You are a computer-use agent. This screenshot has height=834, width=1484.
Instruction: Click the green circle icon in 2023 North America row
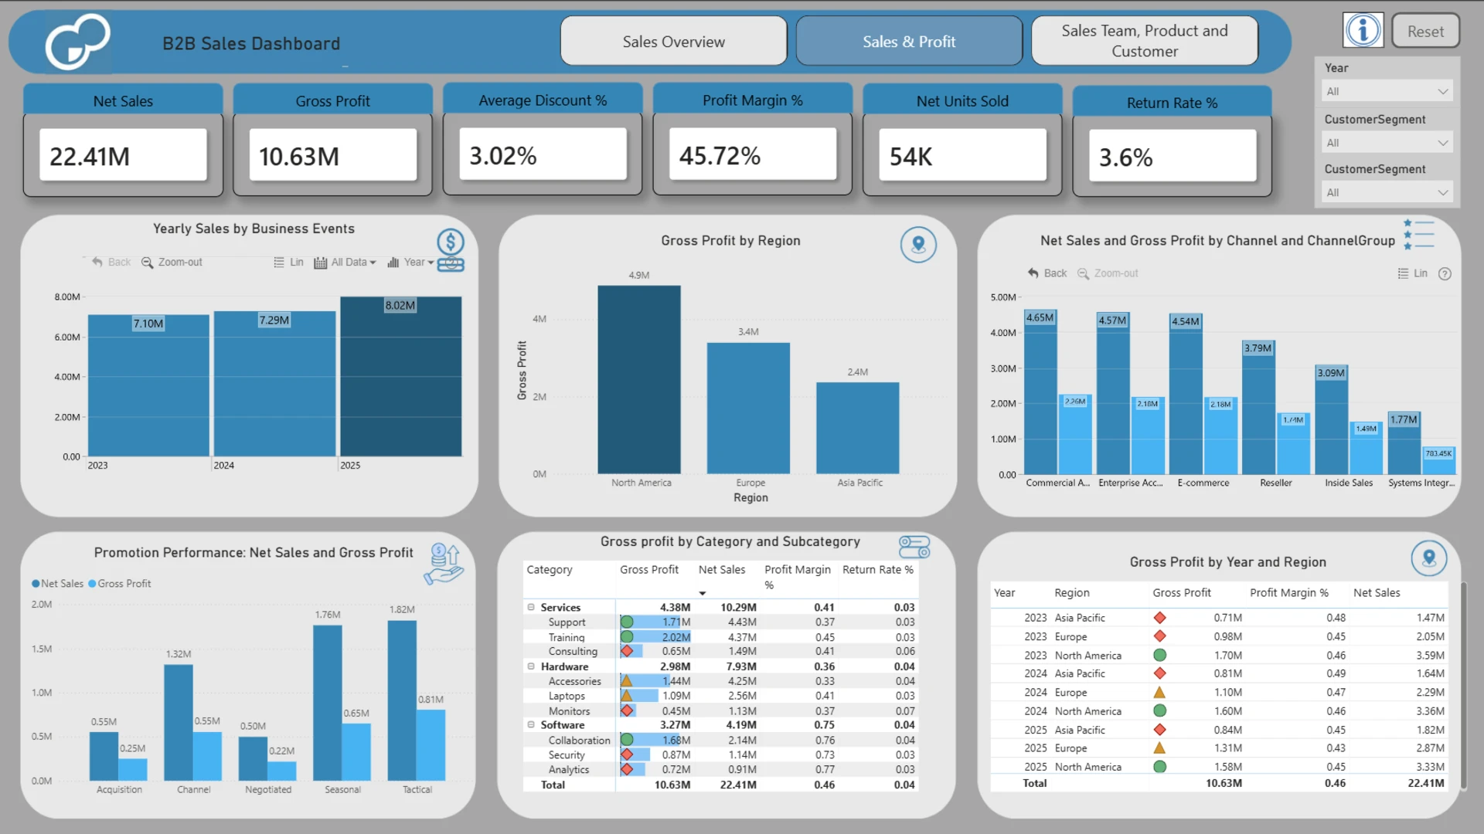click(x=1159, y=655)
